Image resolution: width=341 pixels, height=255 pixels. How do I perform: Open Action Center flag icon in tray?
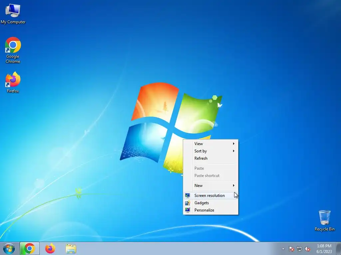point(291,249)
